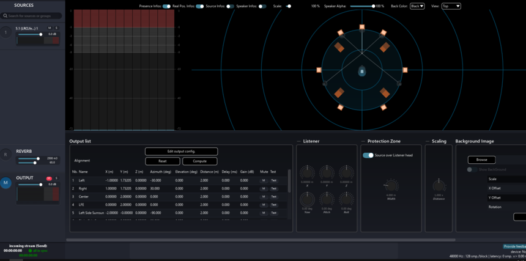Enable Source Infos toggle
Image resolution: width=526 pixels, height=261 pixels.
coord(230,6)
